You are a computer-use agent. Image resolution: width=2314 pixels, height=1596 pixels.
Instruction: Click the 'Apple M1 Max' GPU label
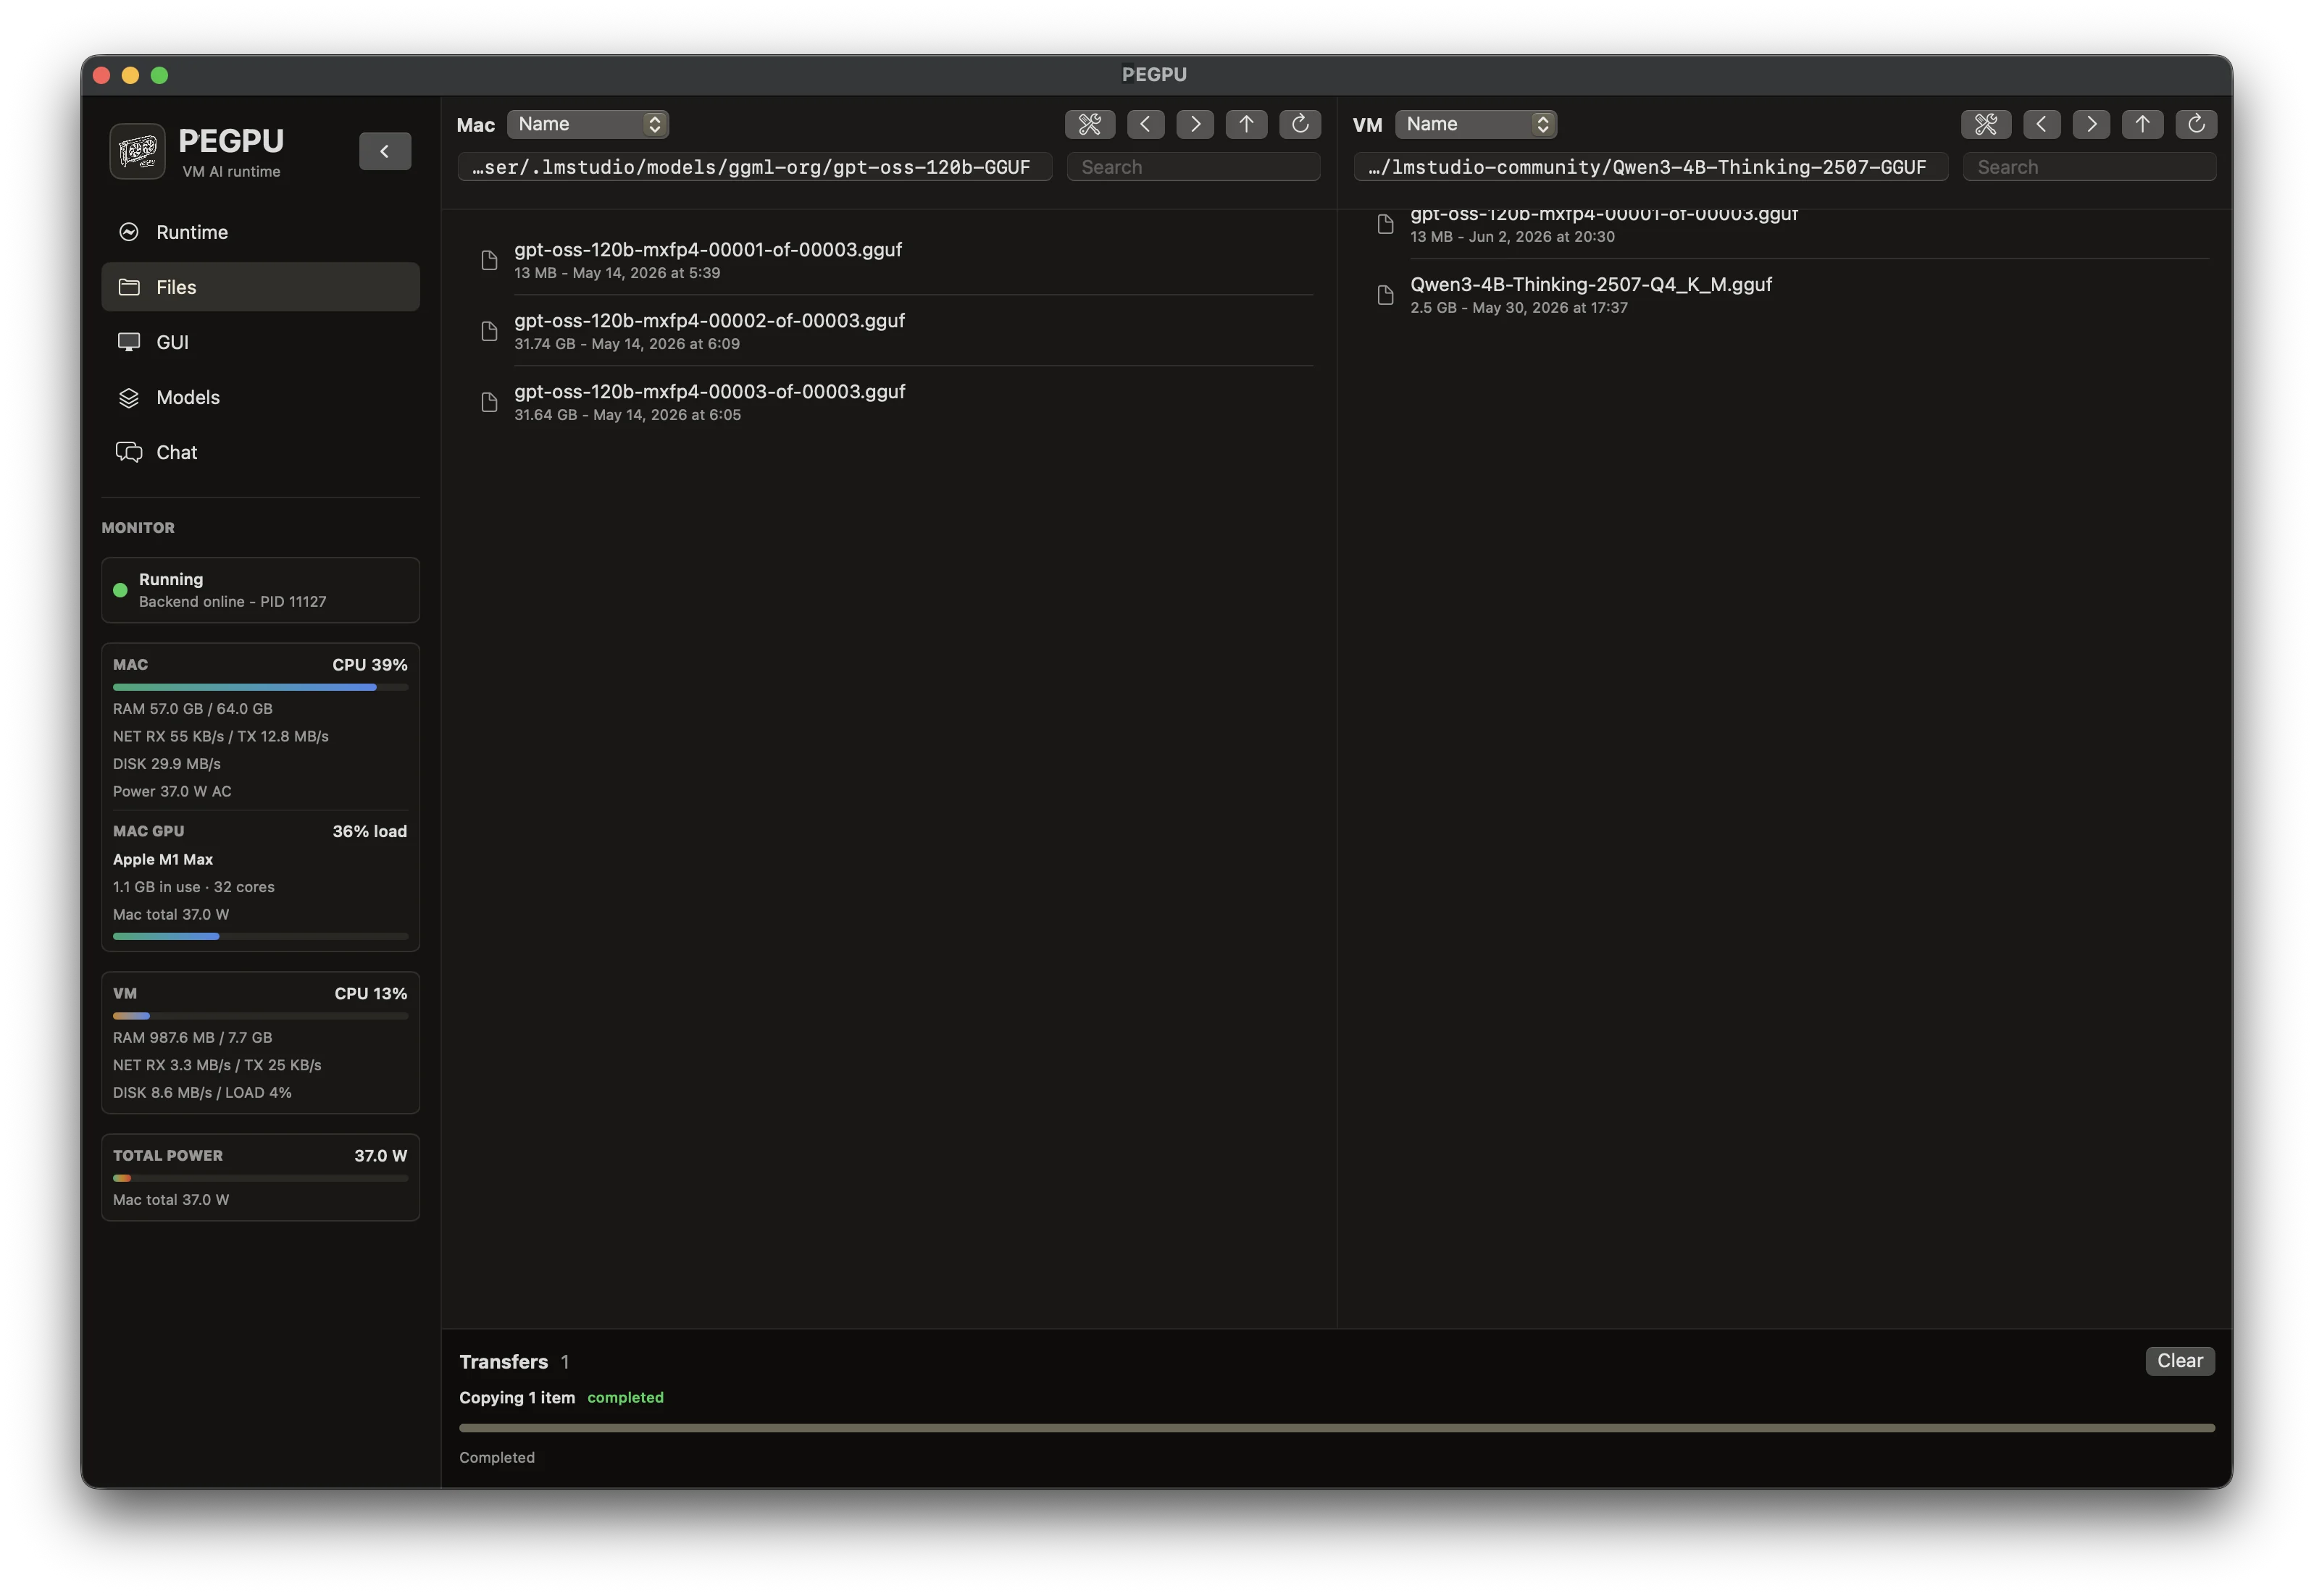[x=163, y=859]
